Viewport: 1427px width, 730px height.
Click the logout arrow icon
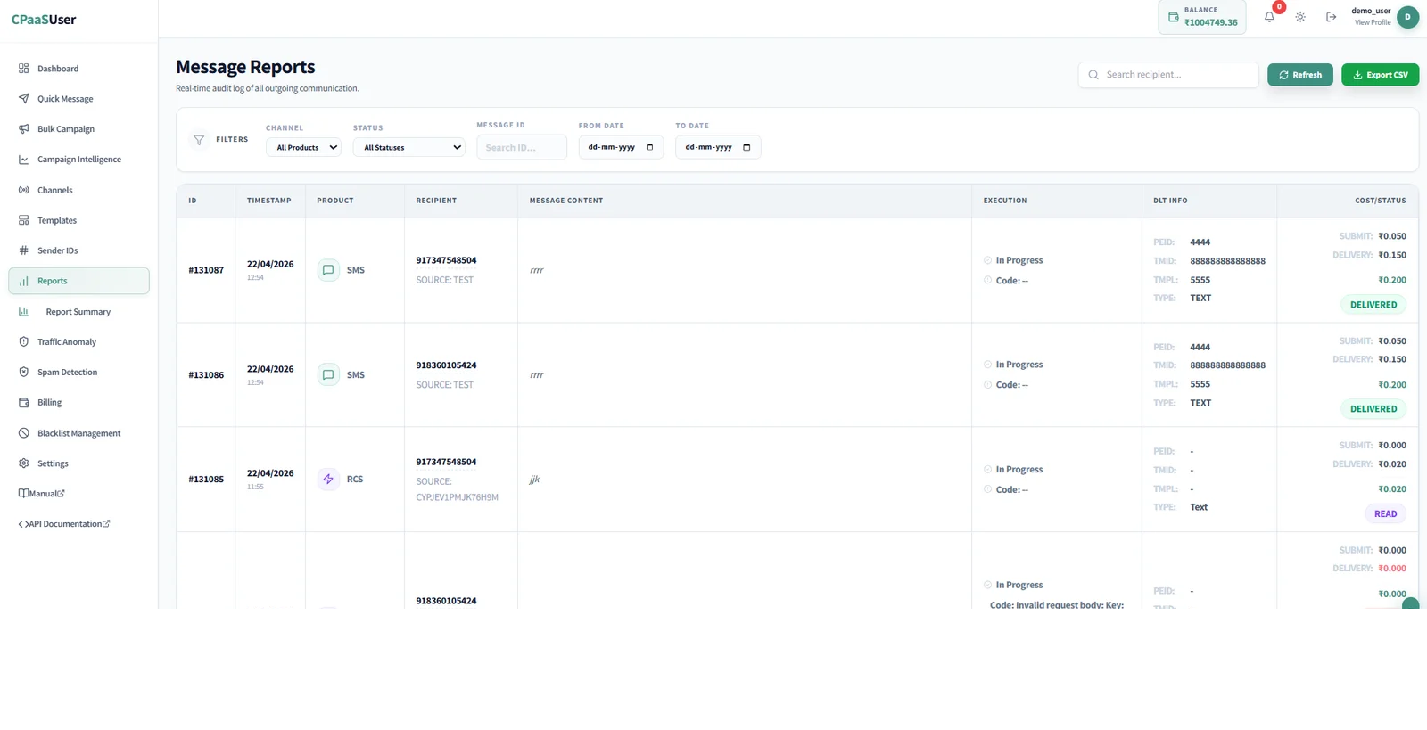point(1332,17)
